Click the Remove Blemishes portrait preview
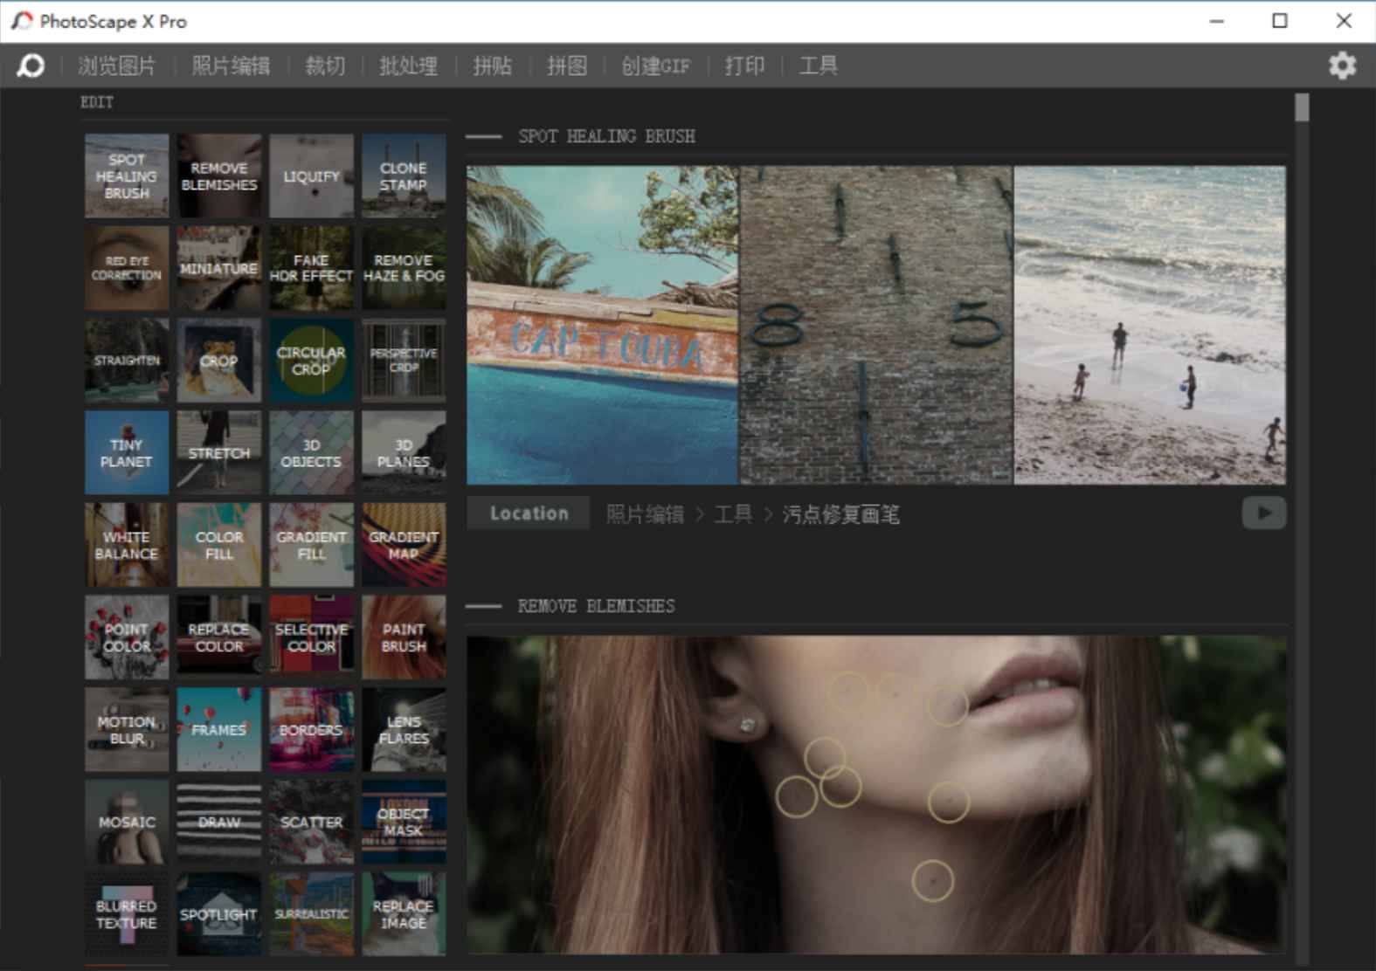The width and height of the screenshot is (1376, 971). coord(875,794)
